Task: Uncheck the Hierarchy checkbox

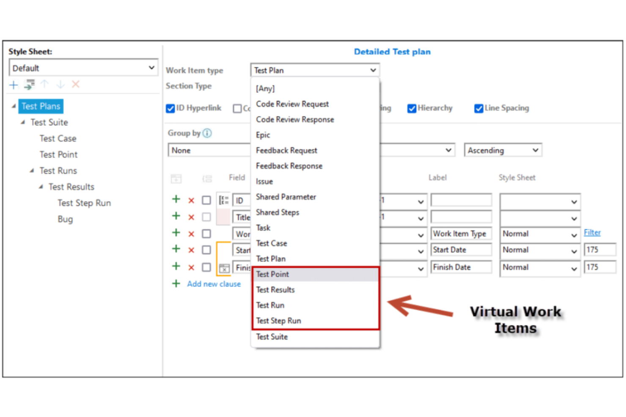Action: 412,109
